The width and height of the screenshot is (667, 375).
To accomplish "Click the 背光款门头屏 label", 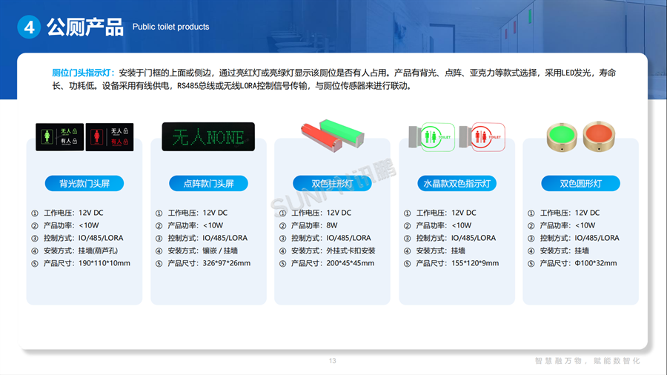I will 84,184.
